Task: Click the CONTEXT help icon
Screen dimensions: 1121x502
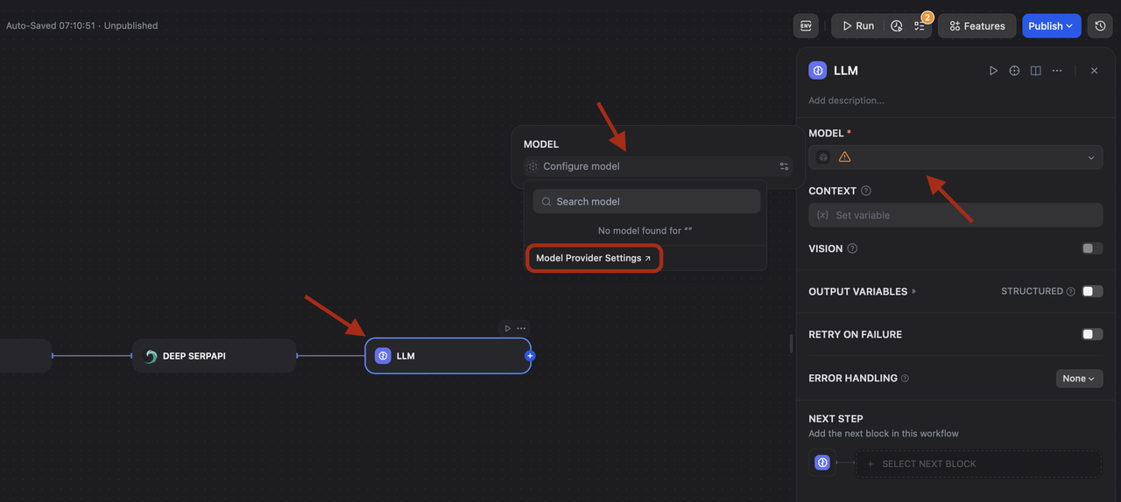Action: tap(866, 191)
